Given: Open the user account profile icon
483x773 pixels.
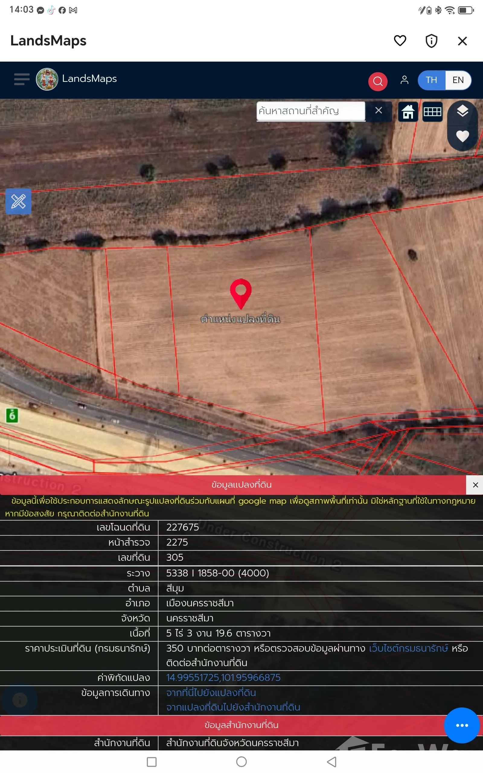Looking at the screenshot, I should pos(404,80).
